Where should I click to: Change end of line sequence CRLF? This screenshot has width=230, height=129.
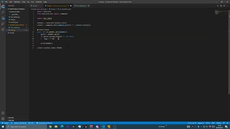pyautogui.click(x=213, y=123)
